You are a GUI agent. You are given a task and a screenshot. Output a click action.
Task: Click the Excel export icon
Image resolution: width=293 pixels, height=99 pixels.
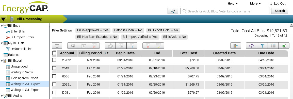click(284, 46)
